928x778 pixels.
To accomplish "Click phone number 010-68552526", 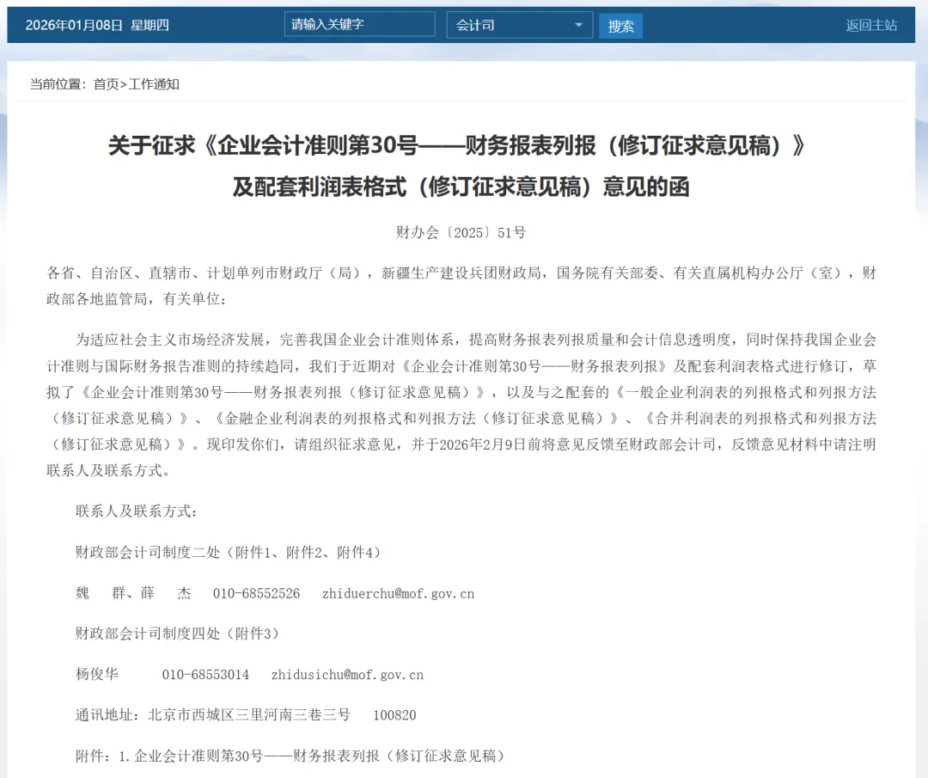I will [256, 593].
